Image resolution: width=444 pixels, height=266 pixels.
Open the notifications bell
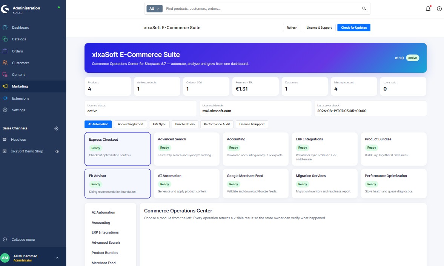click(x=428, y=9)
